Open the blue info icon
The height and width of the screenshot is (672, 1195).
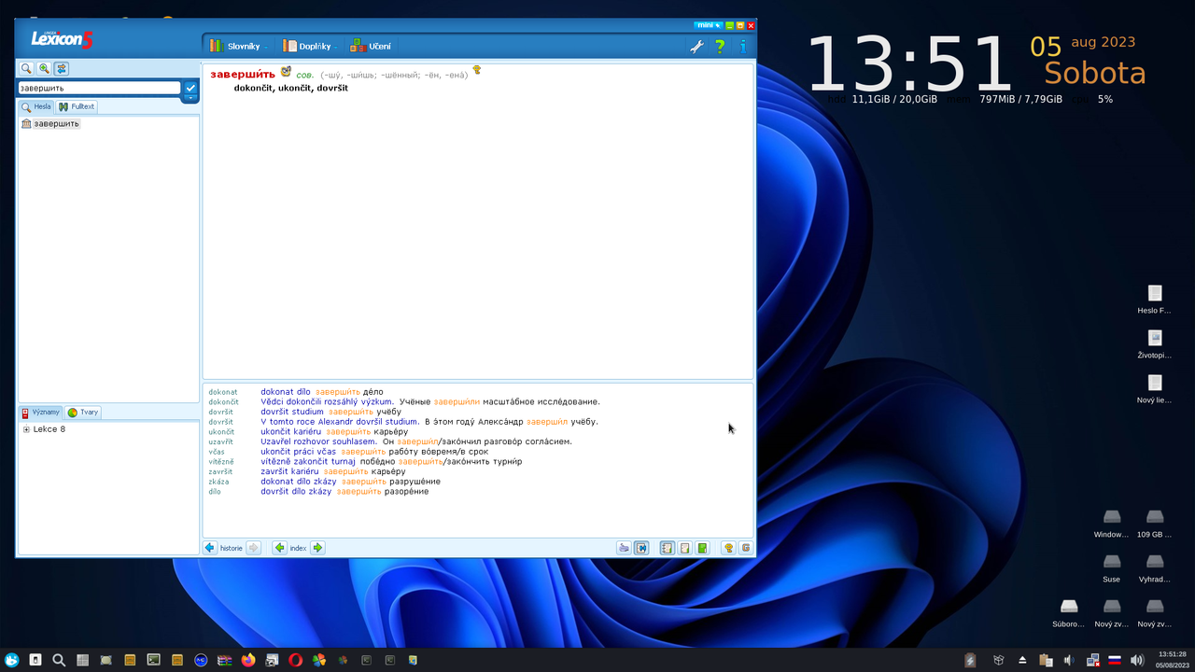click(743, 46)
